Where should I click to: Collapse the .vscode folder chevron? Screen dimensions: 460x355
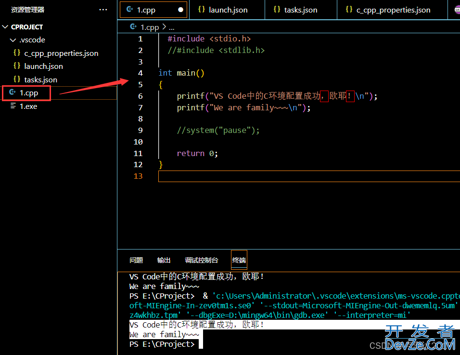[13, 40]
